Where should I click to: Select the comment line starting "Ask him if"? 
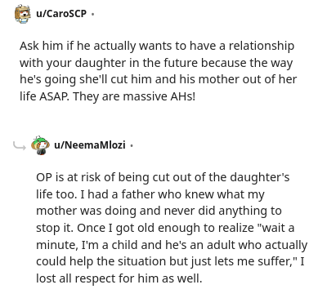pyautogui.click(x=157, y=46)
